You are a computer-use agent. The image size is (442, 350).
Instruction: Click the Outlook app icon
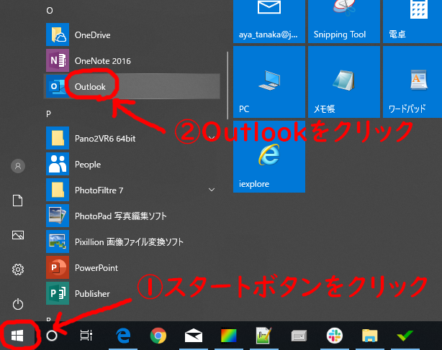coord(57,86)
